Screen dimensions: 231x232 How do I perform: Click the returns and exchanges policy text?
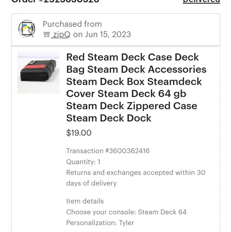(x=136, y=178)
